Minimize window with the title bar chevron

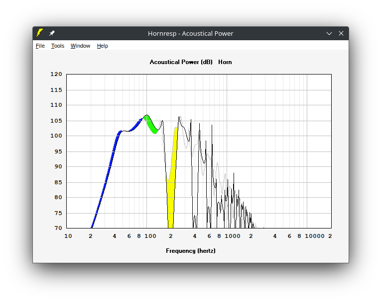click(x=329, y=33)
